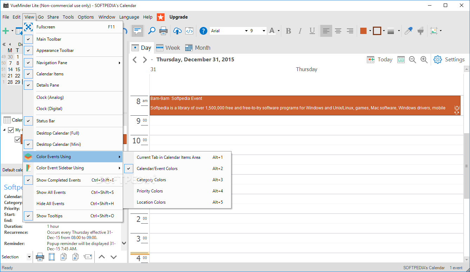Uncheck the My Calendars tree checkbox

(x=11, y=130)
